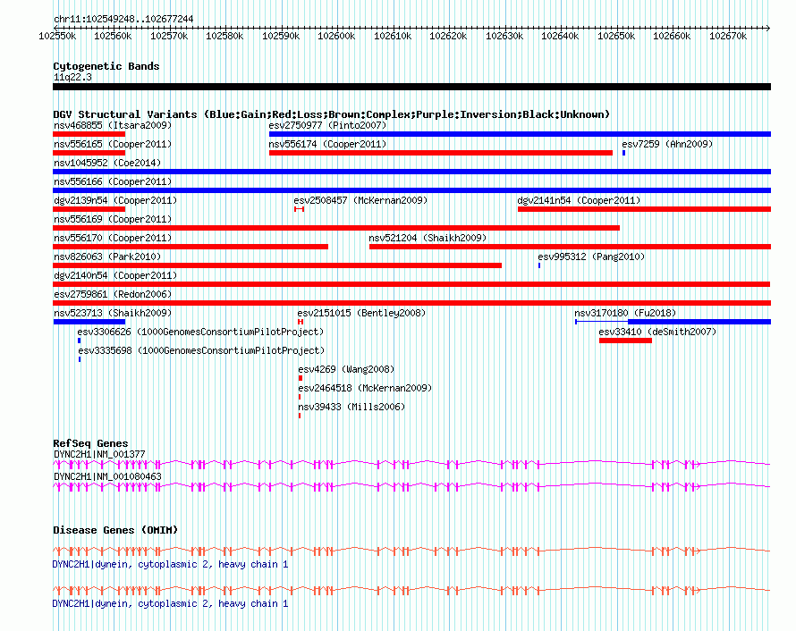Click the DGV Structural Variants track heading

[332, 114]
